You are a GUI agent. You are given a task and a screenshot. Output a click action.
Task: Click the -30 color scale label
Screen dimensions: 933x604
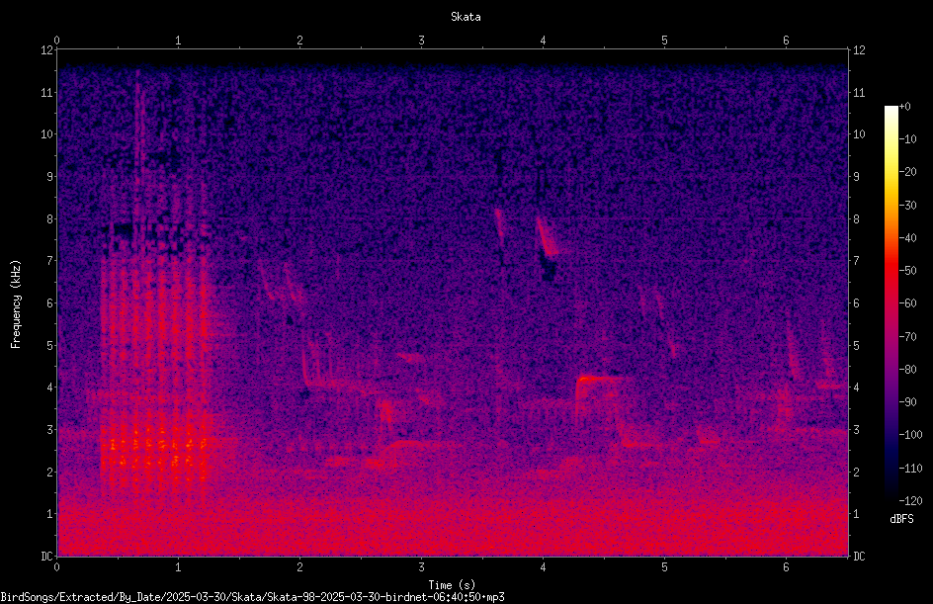pos(907,206)
